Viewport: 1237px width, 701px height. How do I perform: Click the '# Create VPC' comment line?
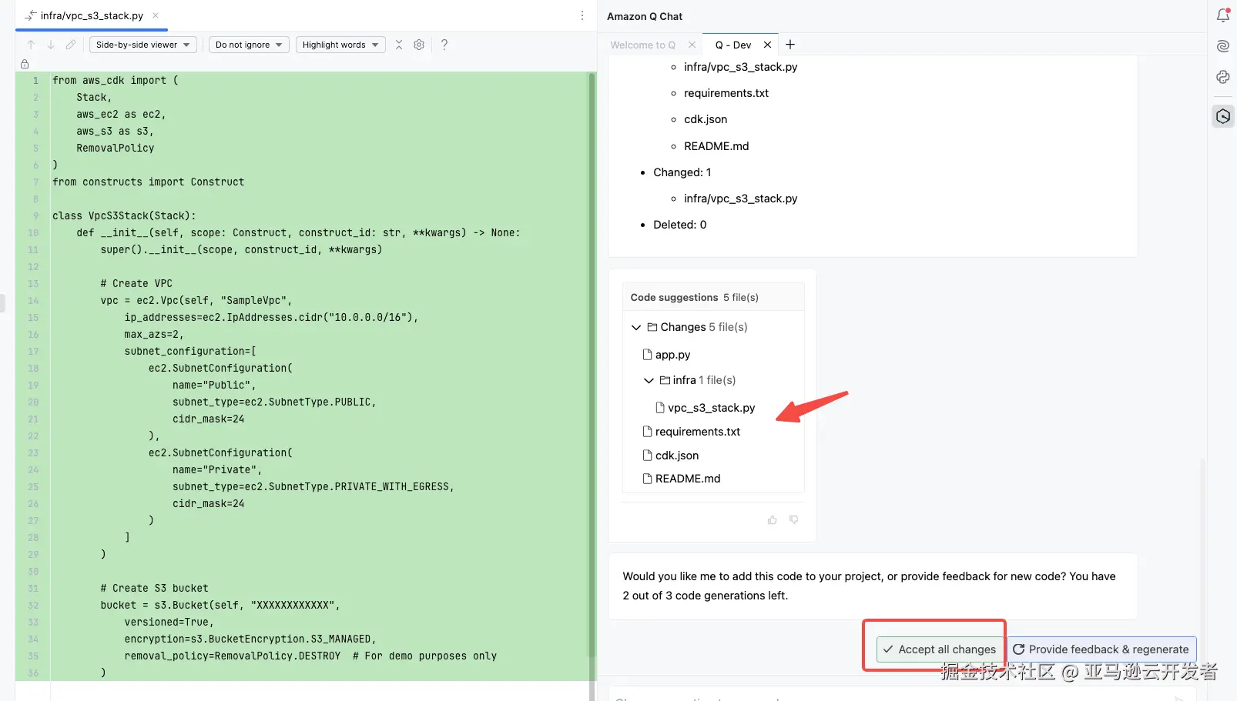click(136, 283)
